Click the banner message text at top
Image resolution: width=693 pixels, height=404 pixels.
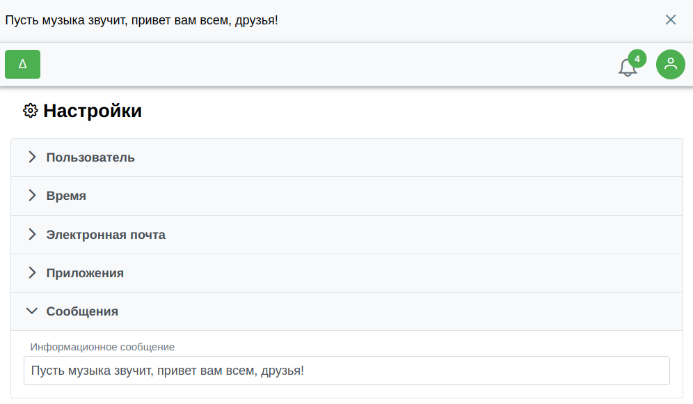141,20
